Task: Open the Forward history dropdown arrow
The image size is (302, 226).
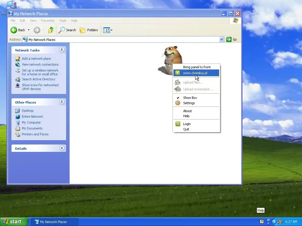Action: [x=44, y=30]
